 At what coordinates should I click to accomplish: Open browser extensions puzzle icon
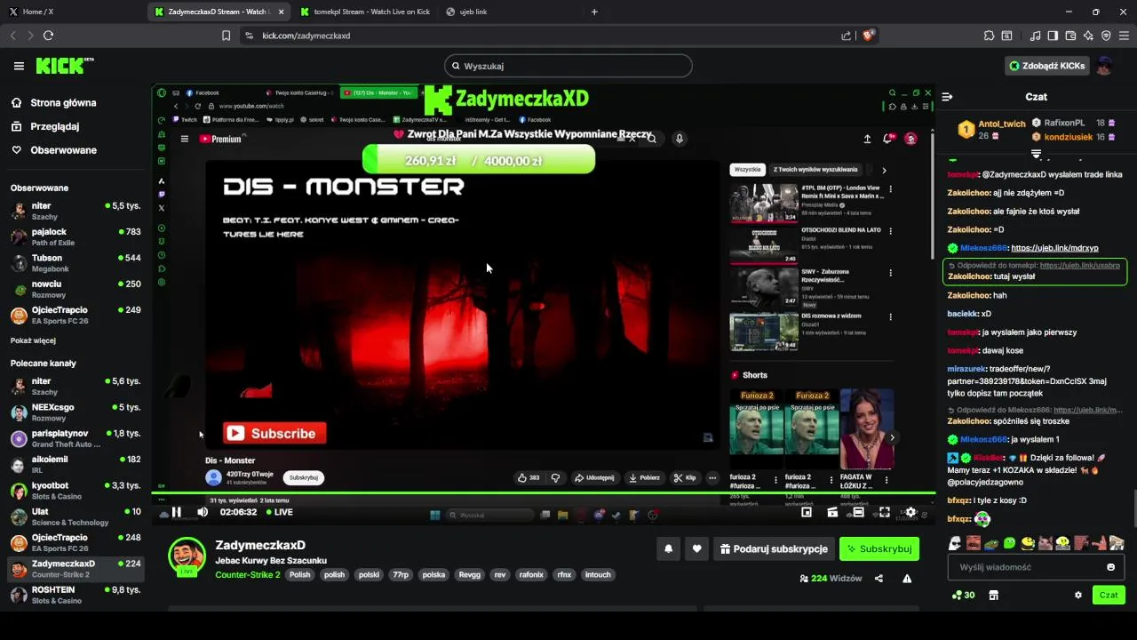(x=989, y=36)
